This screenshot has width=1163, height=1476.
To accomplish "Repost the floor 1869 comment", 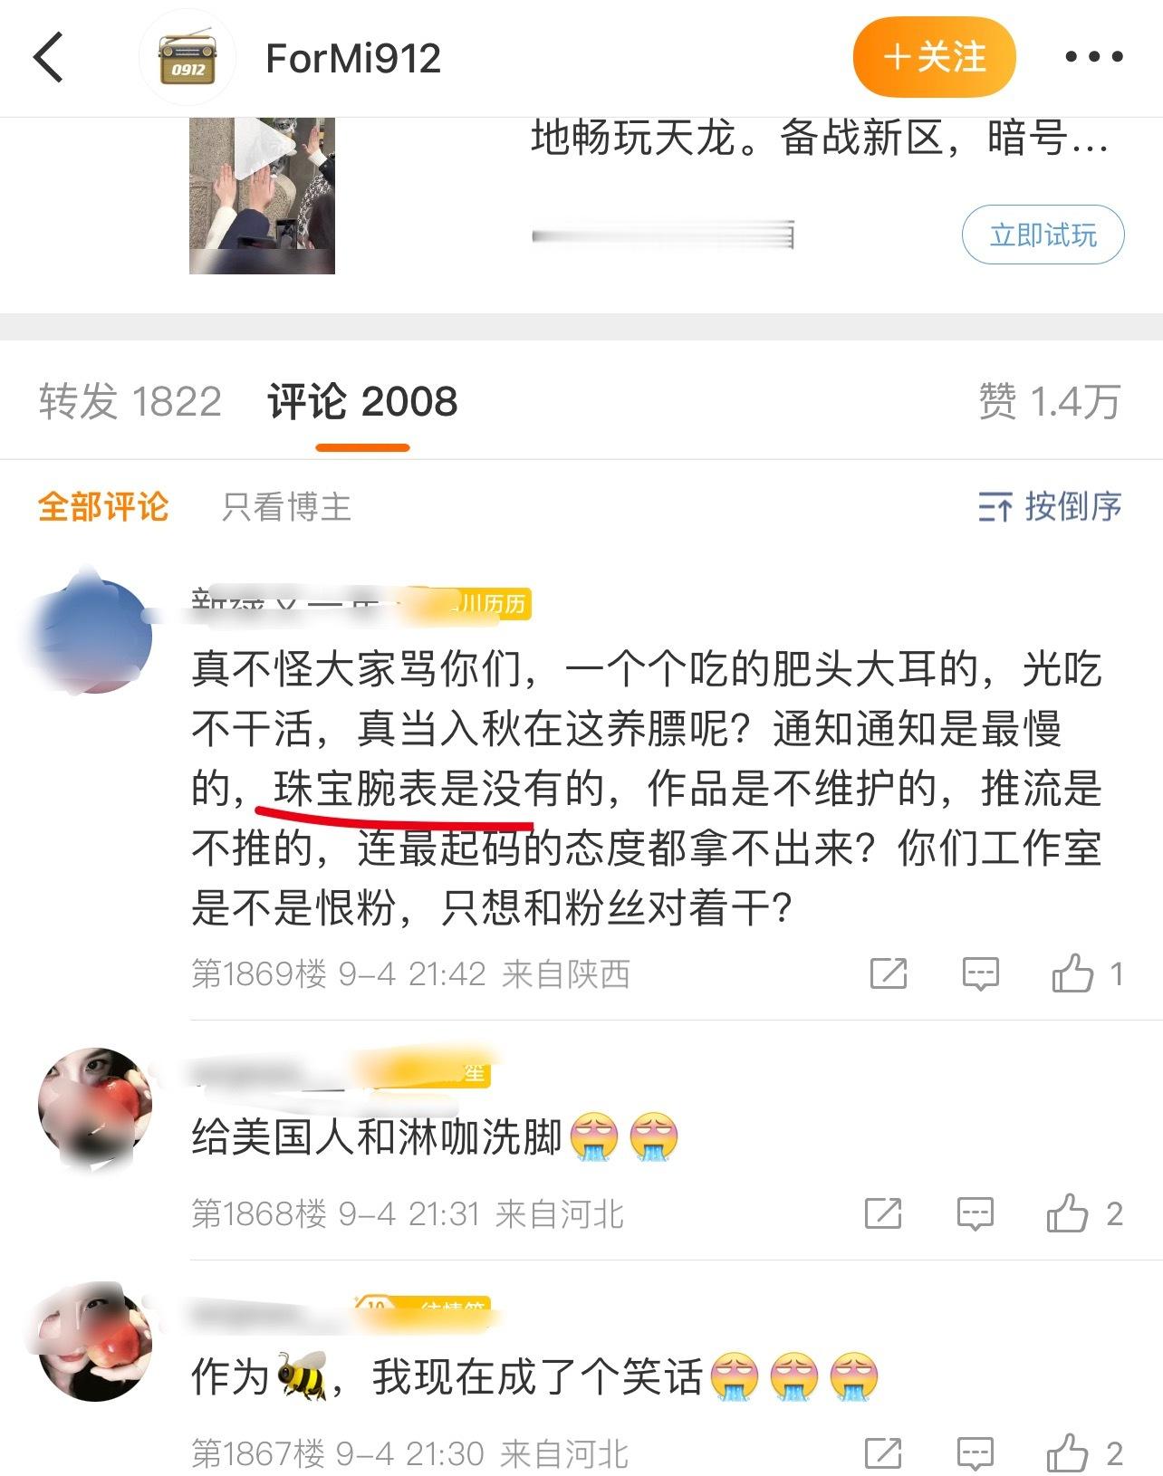I will (889, 974).
